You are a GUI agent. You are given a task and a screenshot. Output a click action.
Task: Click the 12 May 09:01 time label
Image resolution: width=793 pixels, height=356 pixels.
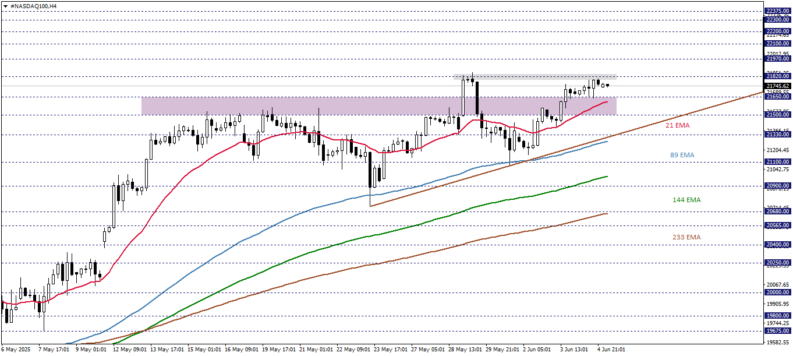tap(130, 350)
